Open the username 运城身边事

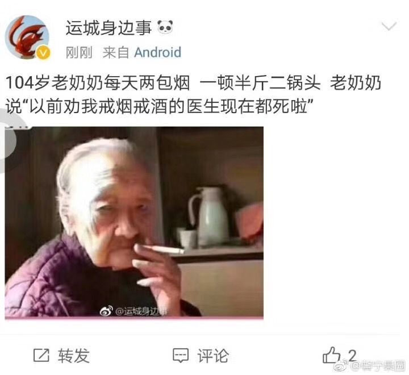pos(108,28)
